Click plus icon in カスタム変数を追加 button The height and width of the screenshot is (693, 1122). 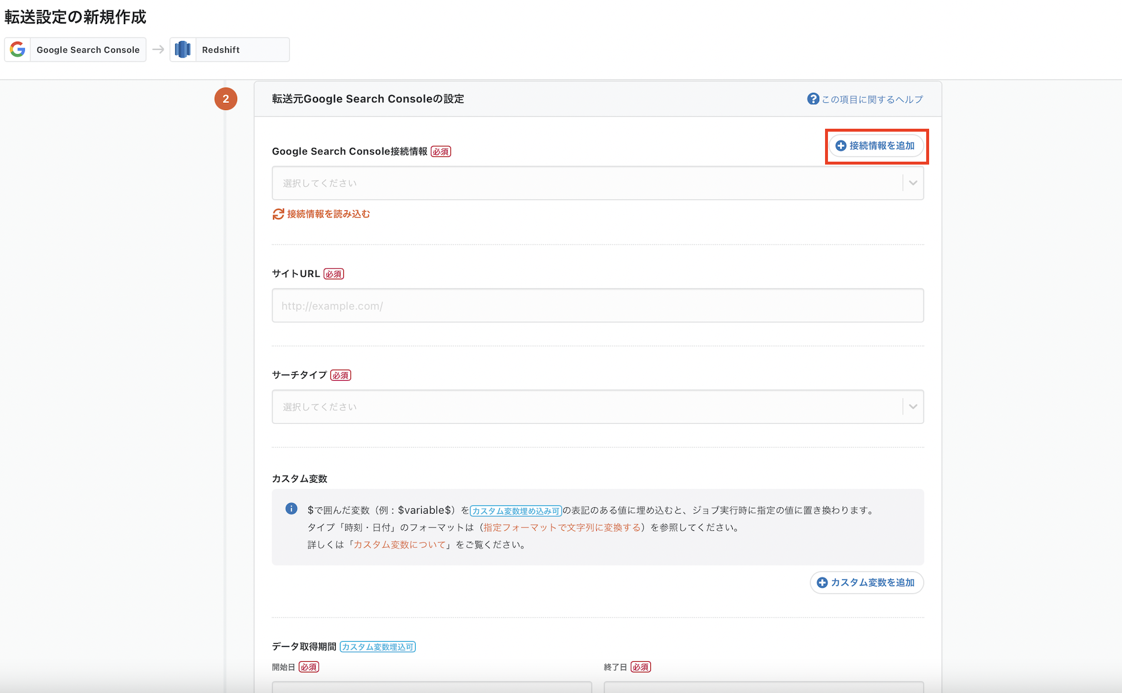click(822, 582)
